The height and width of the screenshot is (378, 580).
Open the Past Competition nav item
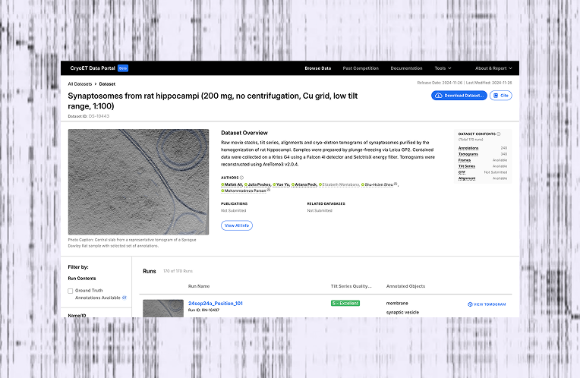pos(361,68)
